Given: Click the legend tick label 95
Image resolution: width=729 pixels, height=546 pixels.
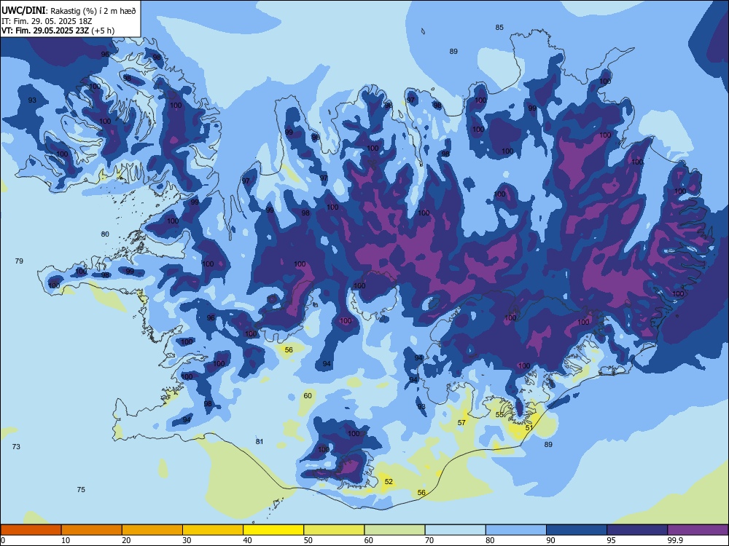Looking at the screenshot, I should tap(612, 540).
